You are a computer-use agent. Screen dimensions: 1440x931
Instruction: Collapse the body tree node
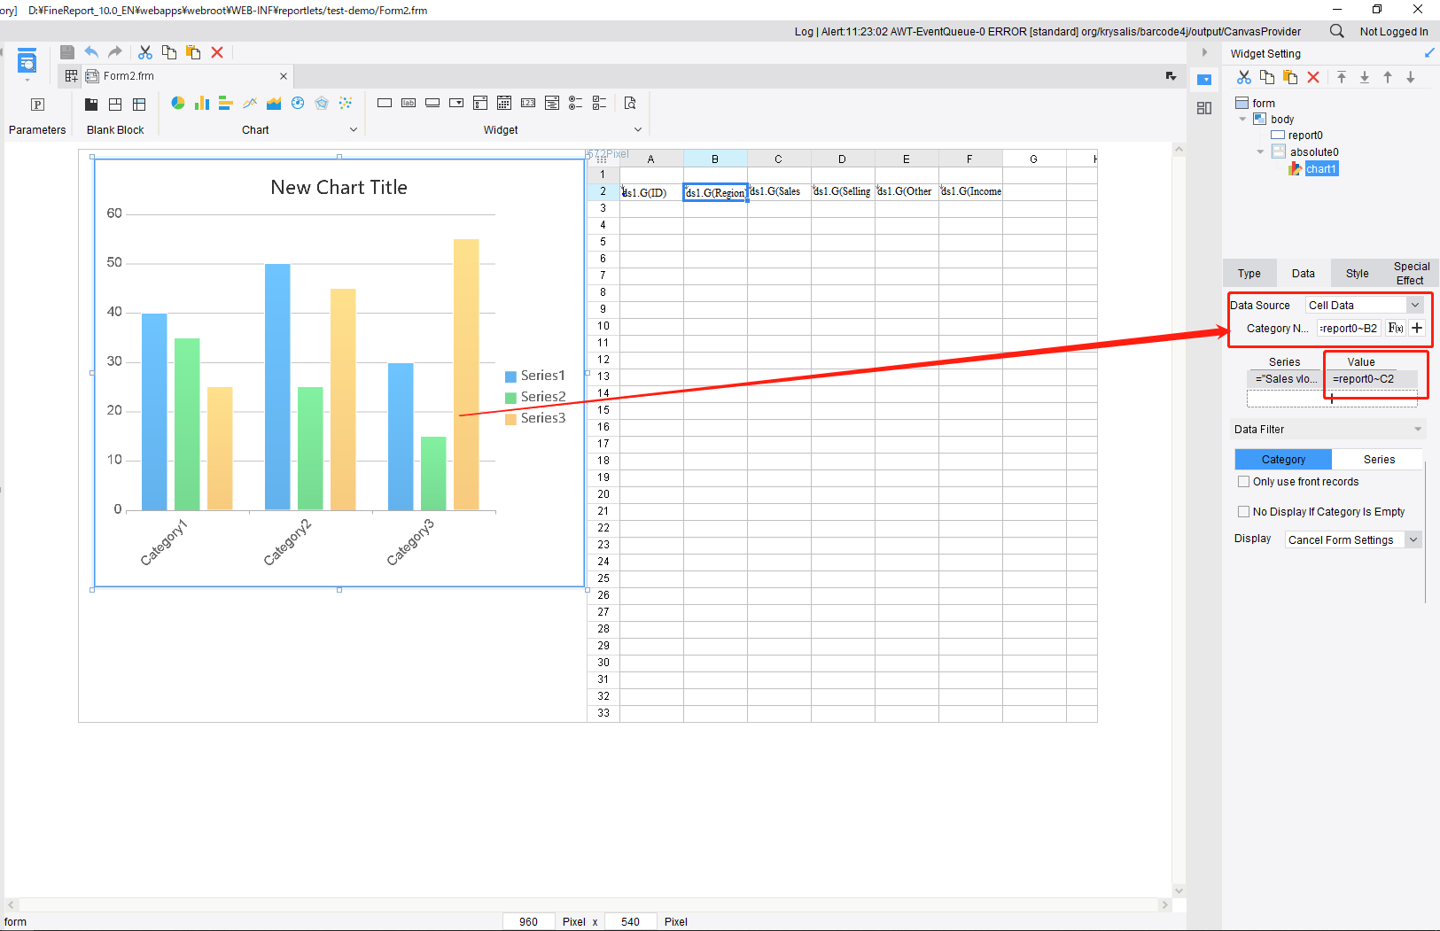(x=1242, y=119)
